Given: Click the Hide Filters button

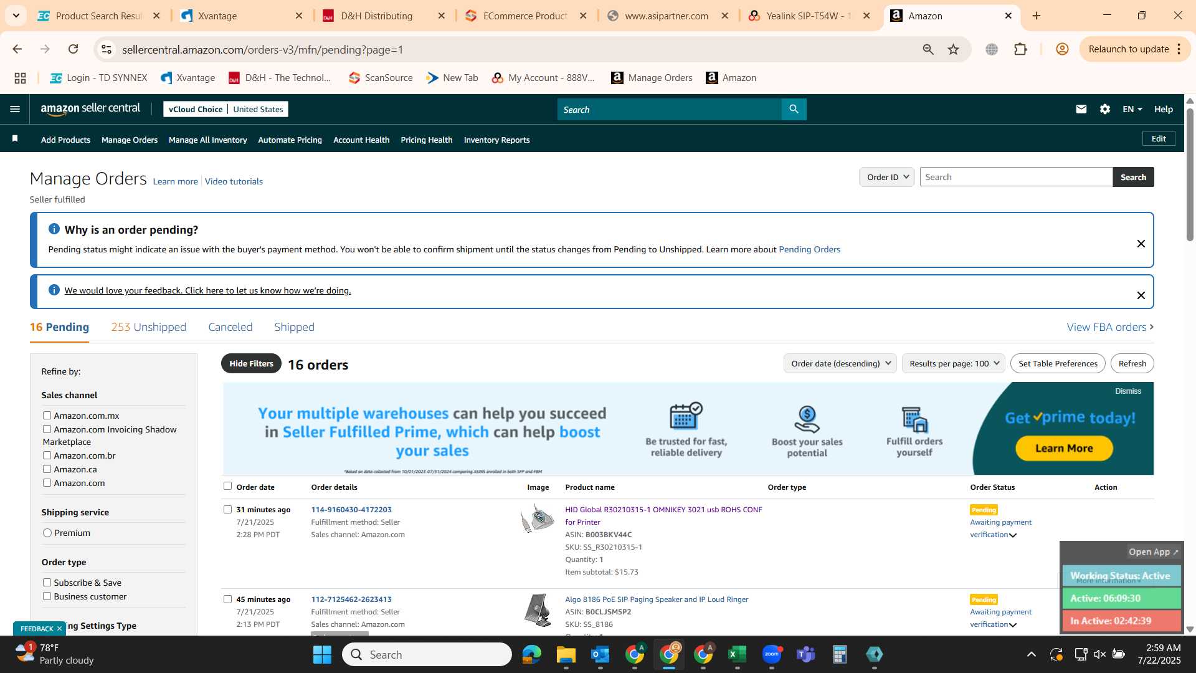Looking at the screenshot, I should (x=251, y=363).
